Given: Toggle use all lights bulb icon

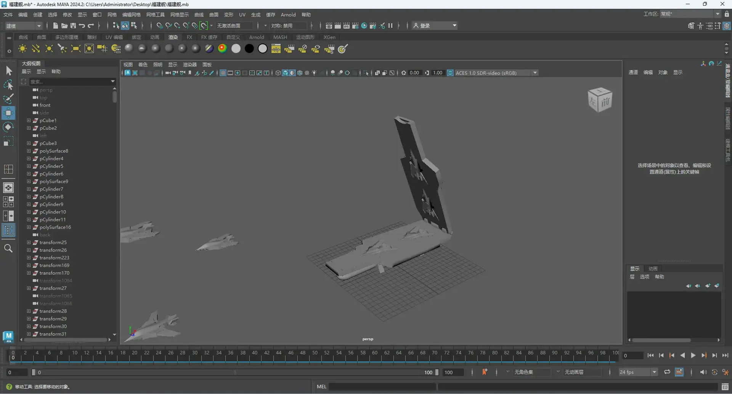Looking at the screenshot, I should 315,73.
